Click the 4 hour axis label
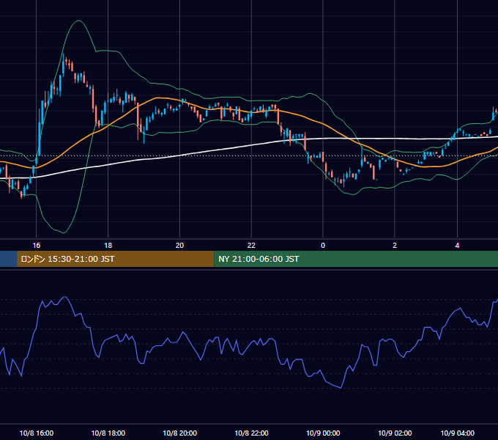This screenshot has height=440, width=498. (457, 246)
